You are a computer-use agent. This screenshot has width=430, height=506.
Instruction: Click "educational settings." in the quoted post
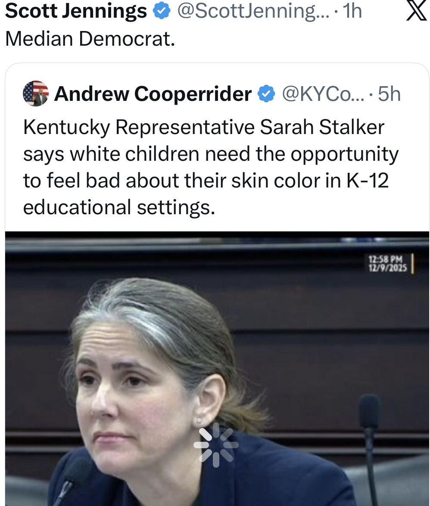tap(118, 208)
